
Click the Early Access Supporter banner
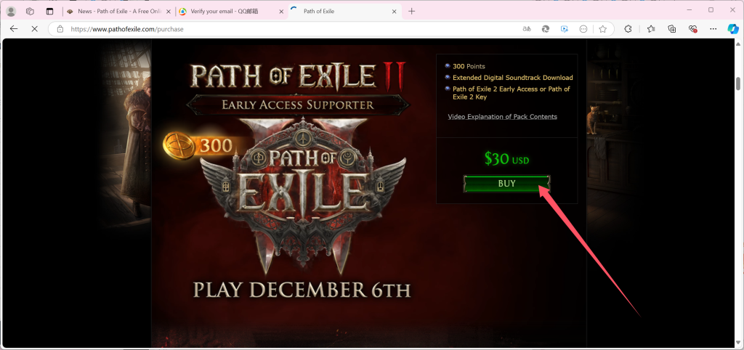297,105
